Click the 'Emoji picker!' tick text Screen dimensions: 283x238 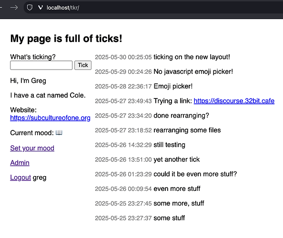pyautogui.click(x=173, y=86)
